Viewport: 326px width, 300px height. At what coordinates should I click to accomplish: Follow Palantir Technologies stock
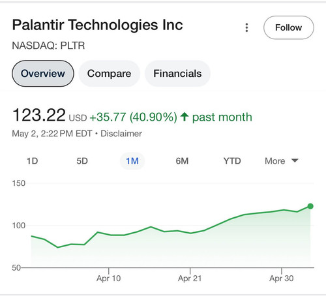pyautogui.click(x=289, y=27)
